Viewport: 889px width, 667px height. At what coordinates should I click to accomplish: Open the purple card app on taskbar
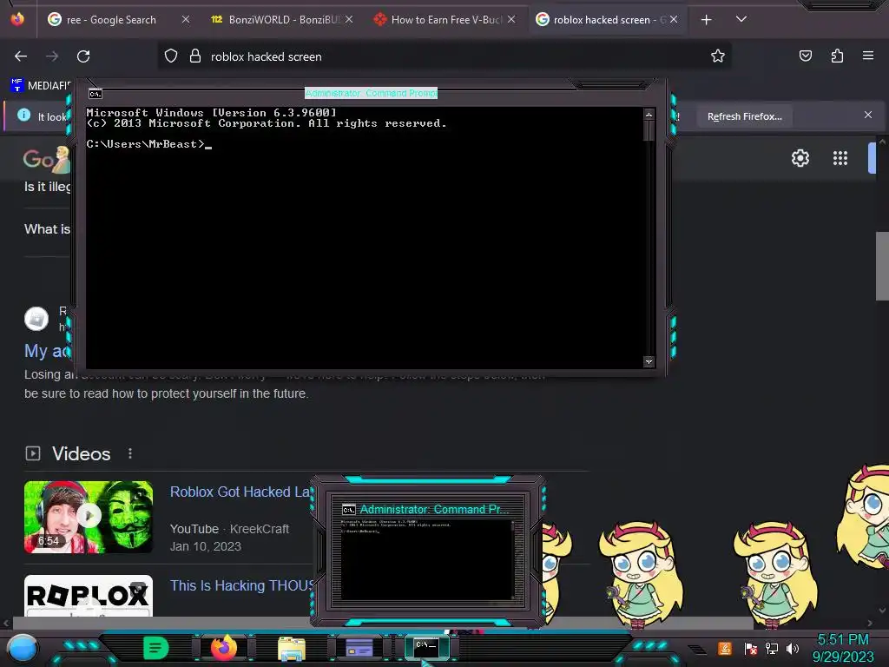coord(359,647)
